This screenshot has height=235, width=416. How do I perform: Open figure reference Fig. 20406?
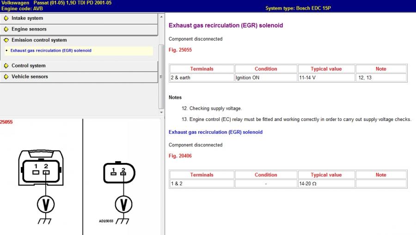(x=180, y=156)
